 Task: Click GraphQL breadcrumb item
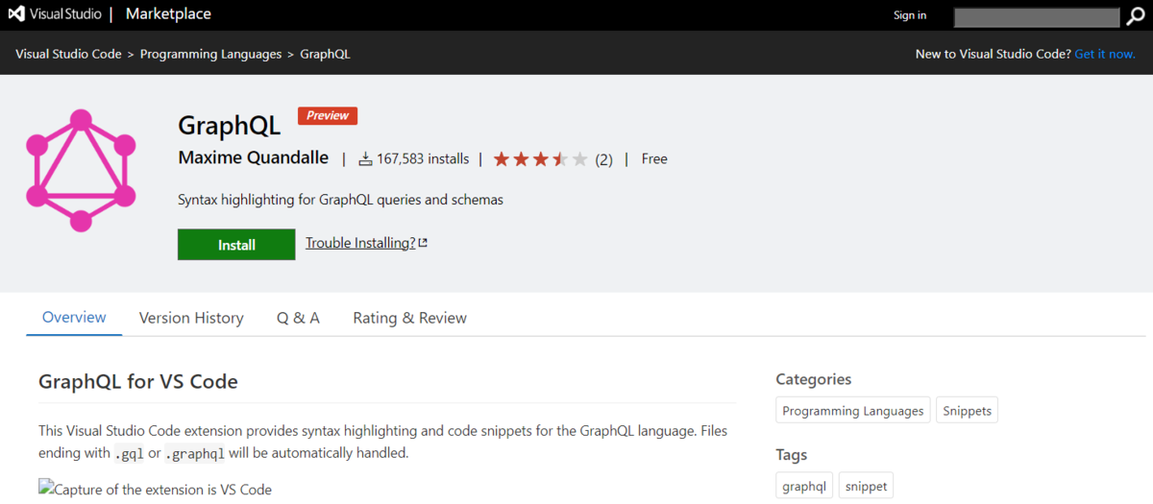coord(325,54)
